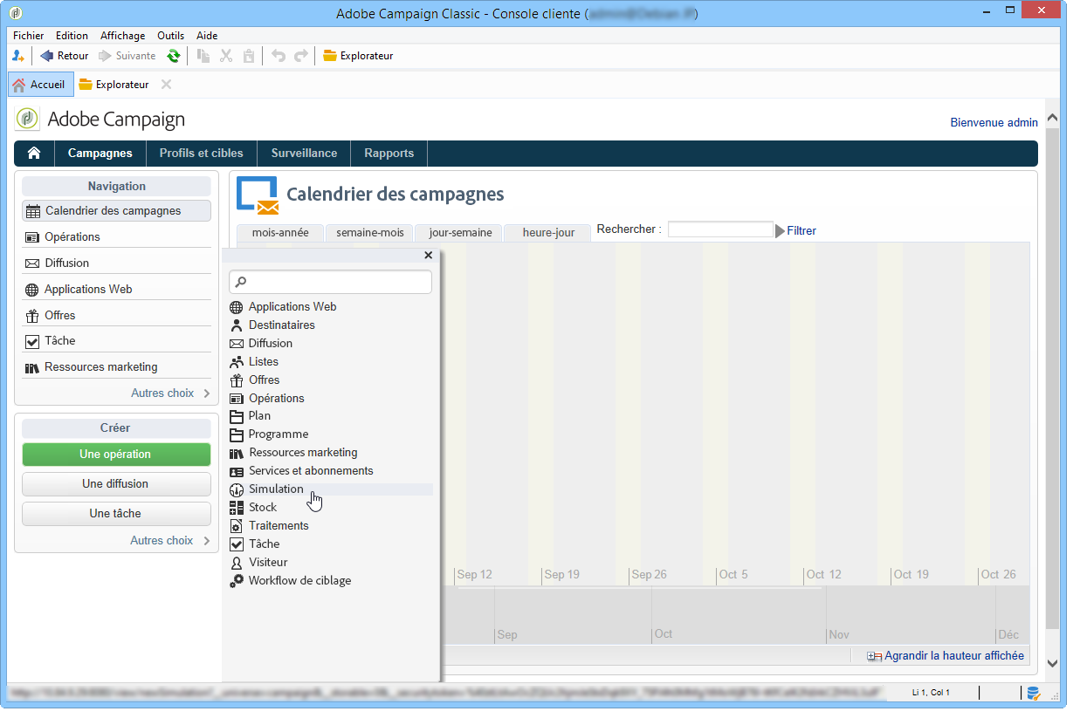The width and height of the screenshot is (1080, 725).
Task: Open the Affichage menu
Action: 122,36
